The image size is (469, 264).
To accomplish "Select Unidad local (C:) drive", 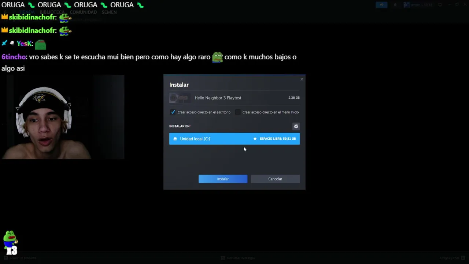I will pyautogui.click(x=234, y=139).
